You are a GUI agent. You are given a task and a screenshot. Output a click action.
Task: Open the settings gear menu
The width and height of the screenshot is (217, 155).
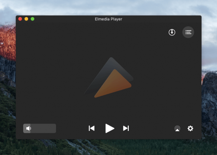(190, 129)
